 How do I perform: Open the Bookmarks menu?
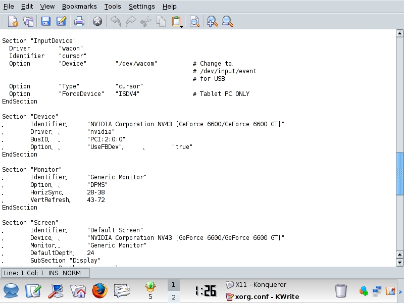79,7
